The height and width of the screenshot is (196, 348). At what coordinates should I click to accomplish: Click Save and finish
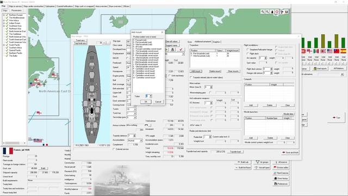point(290,152)
